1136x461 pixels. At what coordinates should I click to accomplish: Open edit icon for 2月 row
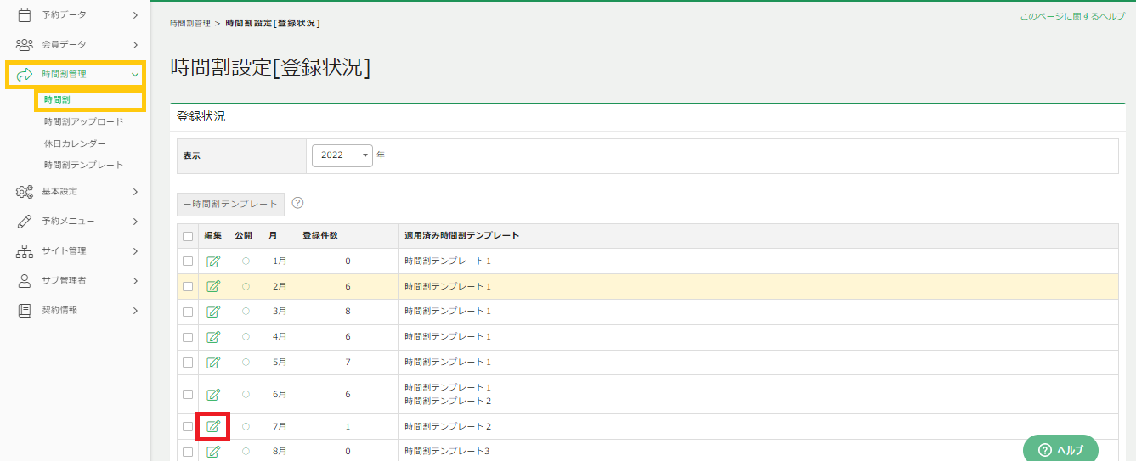[213, 287]
